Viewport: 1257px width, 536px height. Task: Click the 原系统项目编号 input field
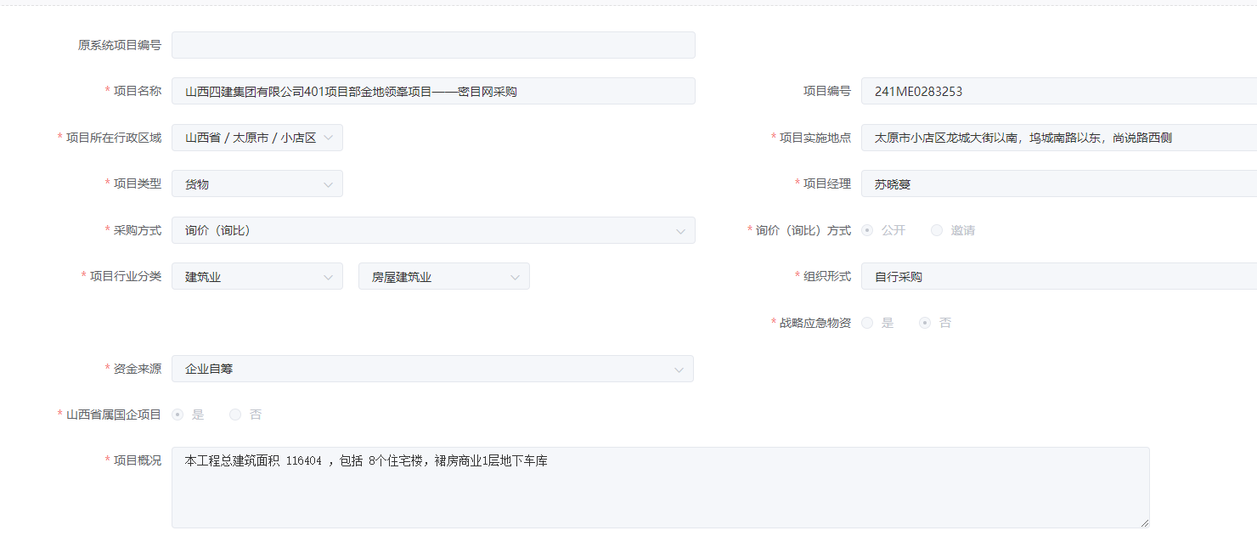click(x=433, y=45)
